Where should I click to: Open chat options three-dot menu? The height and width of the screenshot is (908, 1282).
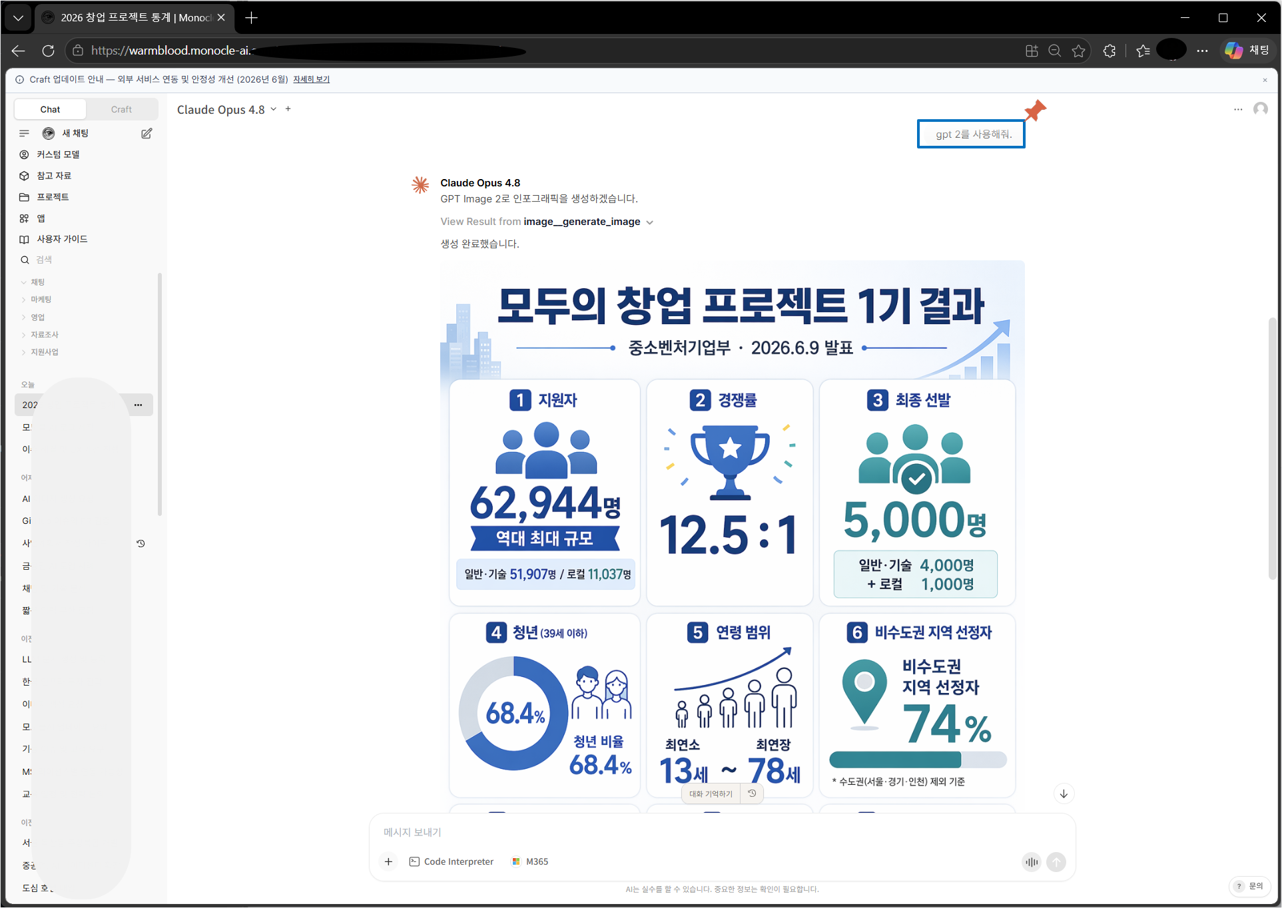click(x=1238, y=109)
